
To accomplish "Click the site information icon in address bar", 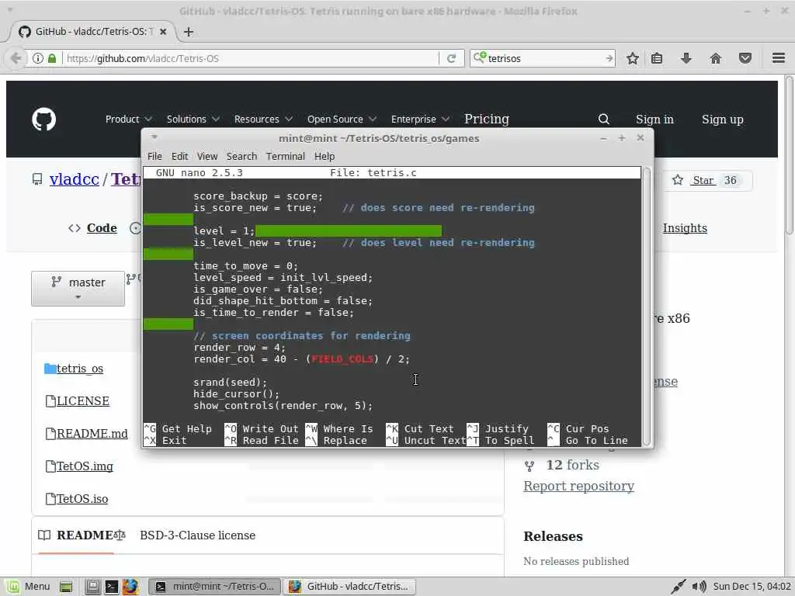I will 38,58.
